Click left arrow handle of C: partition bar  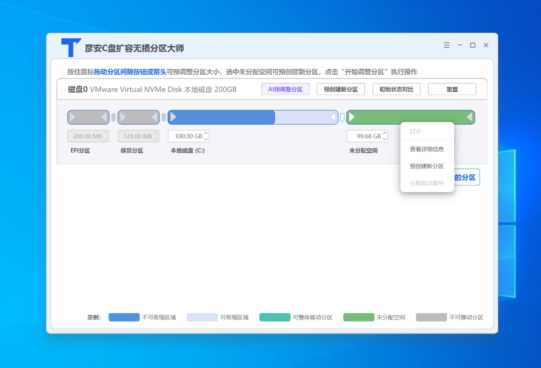point(173,117)
